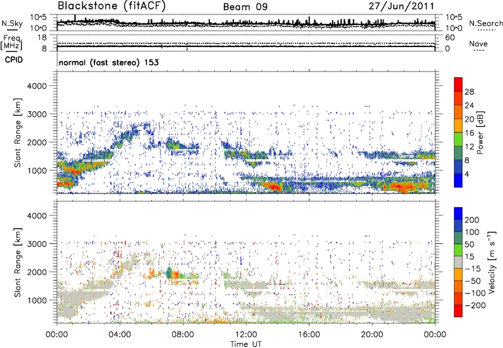Select the 'Beam 09' header label

[x=245, y=7]
